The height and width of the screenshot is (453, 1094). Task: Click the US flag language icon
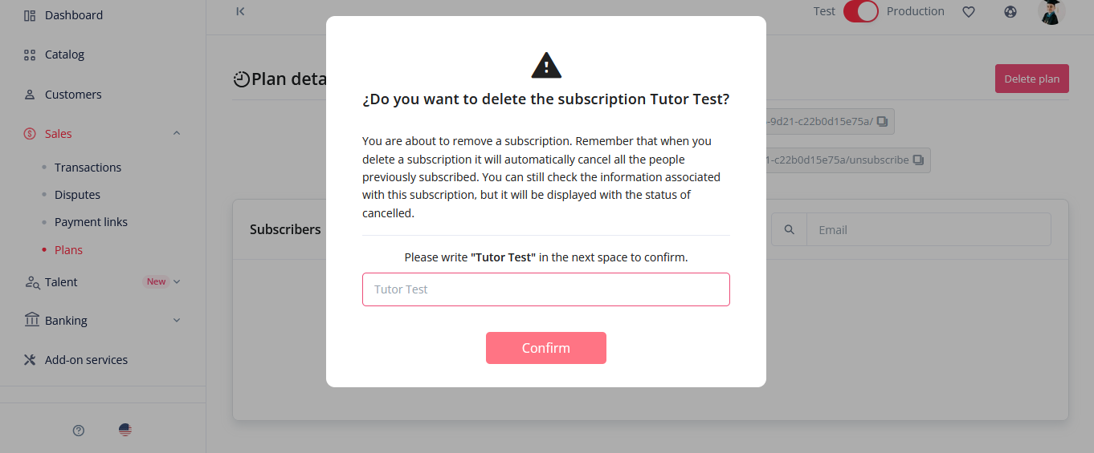coord(125,430)
